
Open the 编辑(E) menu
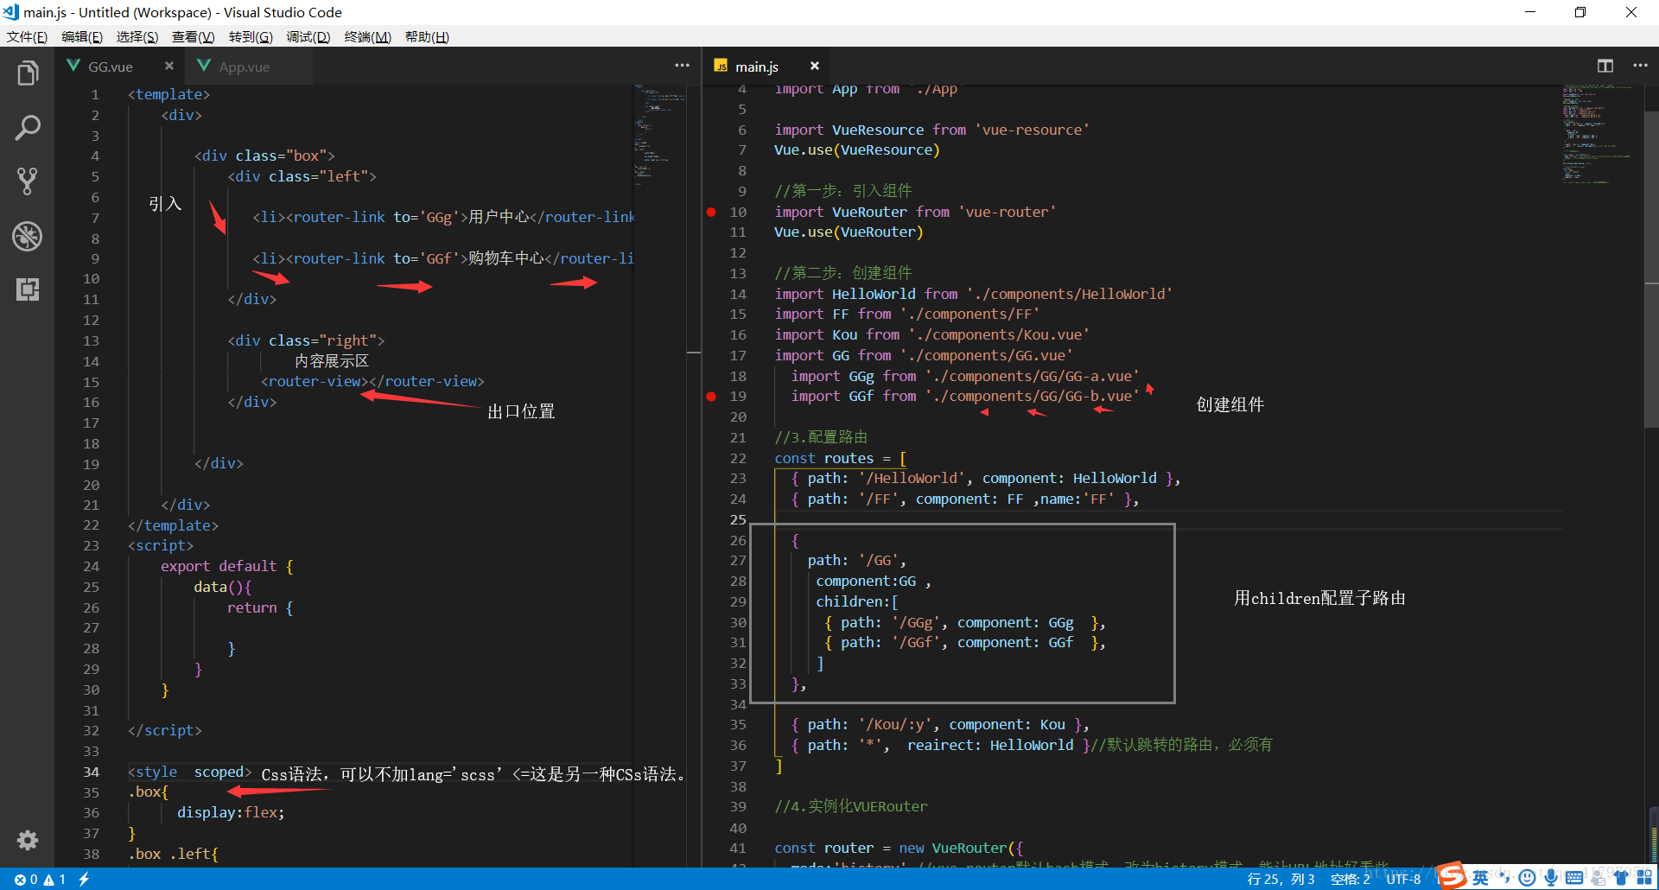(x=82, y=37)
